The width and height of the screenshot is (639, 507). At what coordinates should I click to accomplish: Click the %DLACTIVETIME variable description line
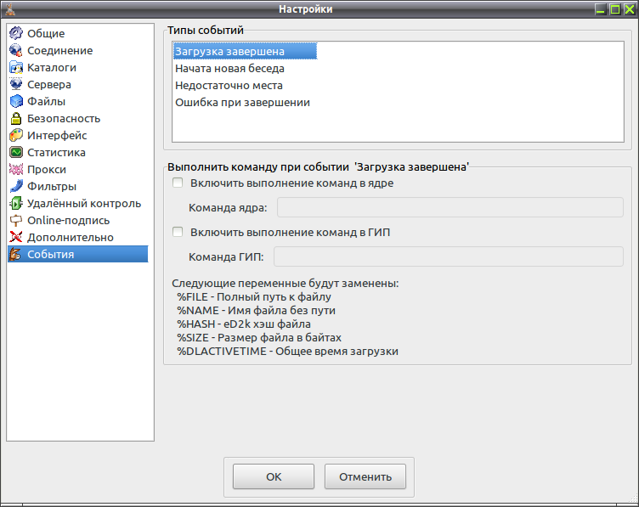[x=288, y=351]
